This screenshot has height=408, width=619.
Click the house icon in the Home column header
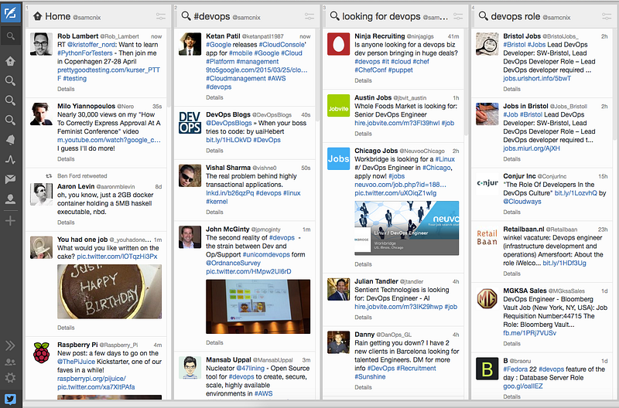tap(37, 16)
